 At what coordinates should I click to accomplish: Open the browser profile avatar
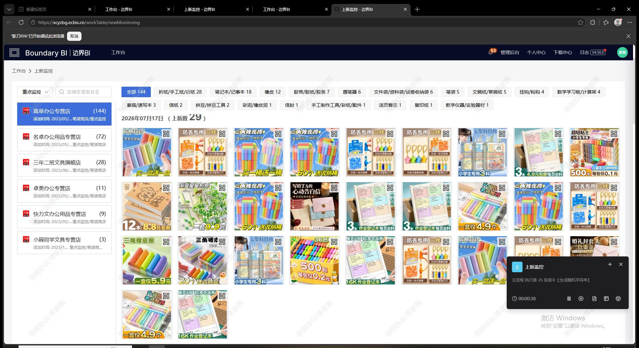click(618, 22)
